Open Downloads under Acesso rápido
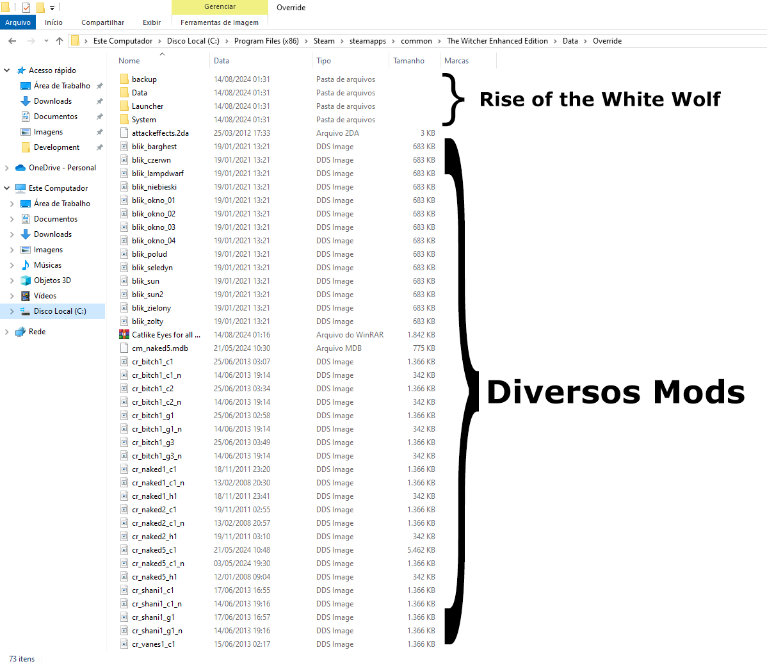This screenshot has height=666, width=767. coord(53,101)
